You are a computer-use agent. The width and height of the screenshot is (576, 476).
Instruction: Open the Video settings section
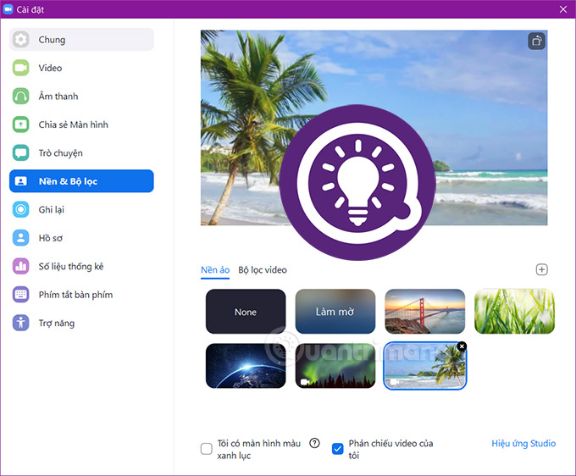81,68
